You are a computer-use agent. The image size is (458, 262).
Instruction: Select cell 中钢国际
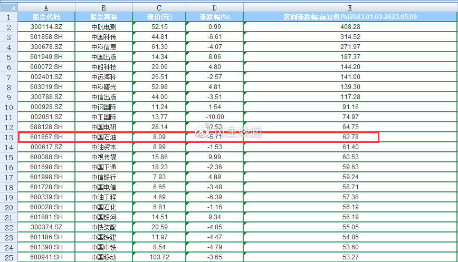[104, 107]
